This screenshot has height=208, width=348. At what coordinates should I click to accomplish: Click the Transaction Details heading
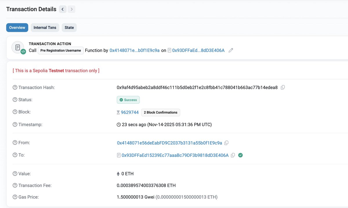pos(31,9)
